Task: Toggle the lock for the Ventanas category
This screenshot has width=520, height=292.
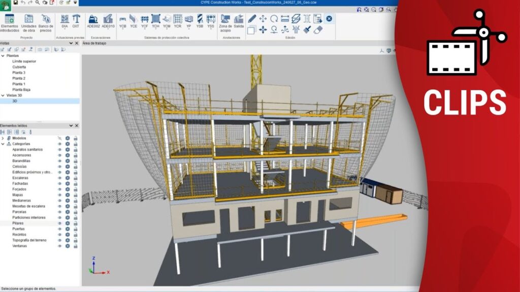Action: pos(76,245)
